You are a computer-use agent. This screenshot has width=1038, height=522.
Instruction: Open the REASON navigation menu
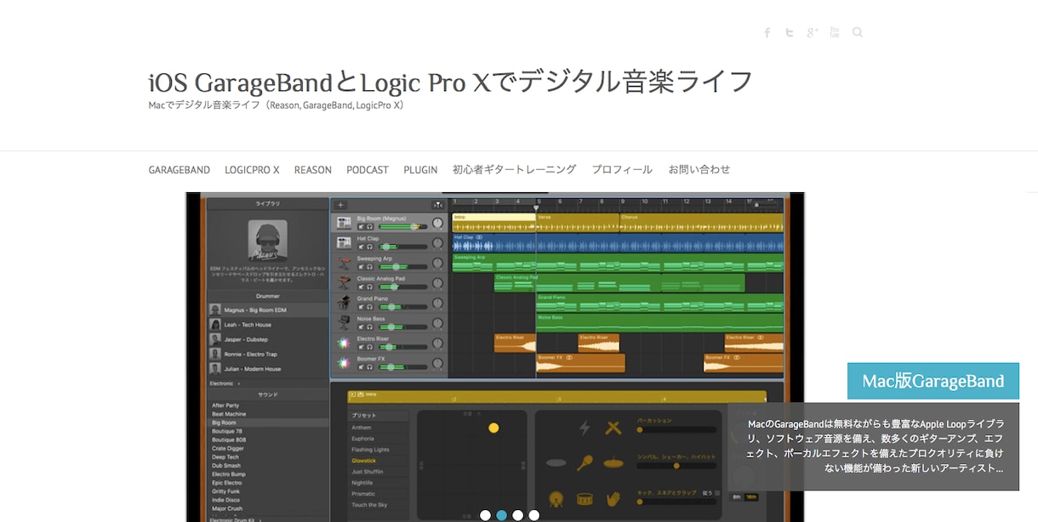pyautogui.click(x=313, y=170)
